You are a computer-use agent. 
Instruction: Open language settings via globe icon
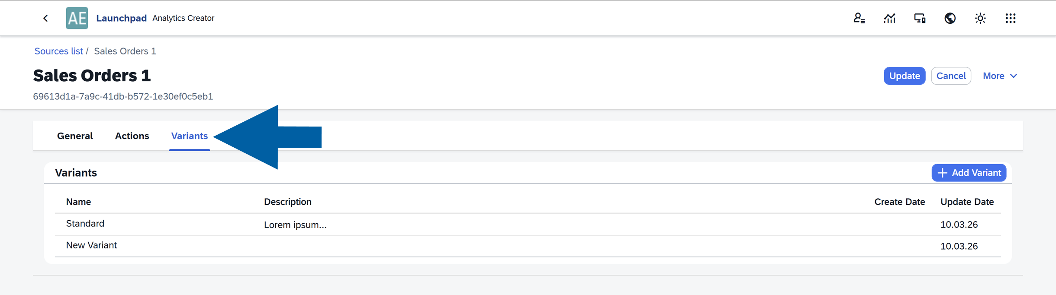click(950, 18)
